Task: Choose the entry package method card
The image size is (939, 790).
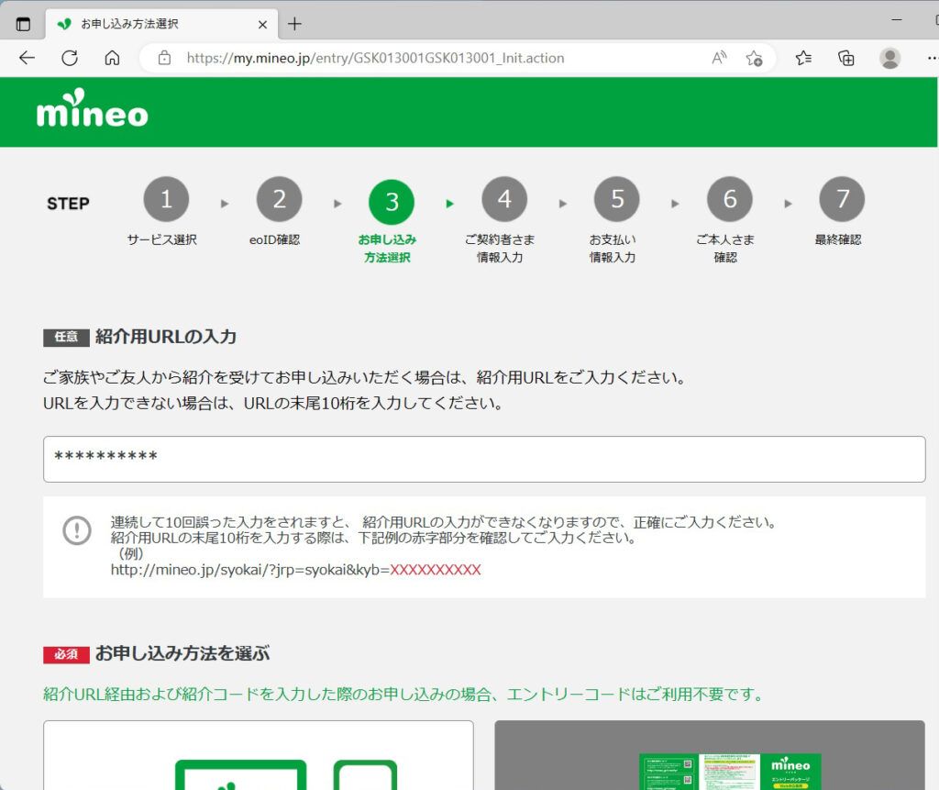Action: (710, 755)
